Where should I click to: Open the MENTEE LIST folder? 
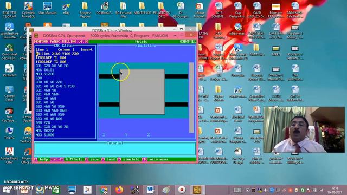(x=143, y=8)
